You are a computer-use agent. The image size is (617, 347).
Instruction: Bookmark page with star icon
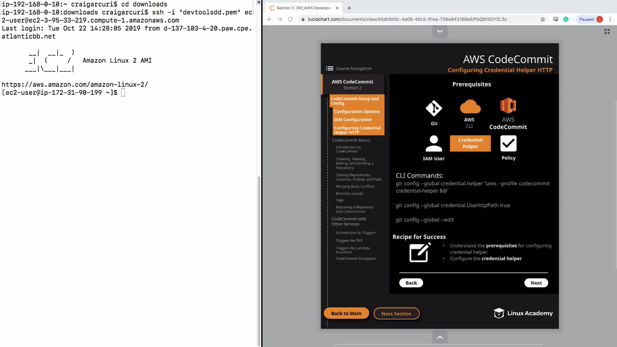[543, 19]
